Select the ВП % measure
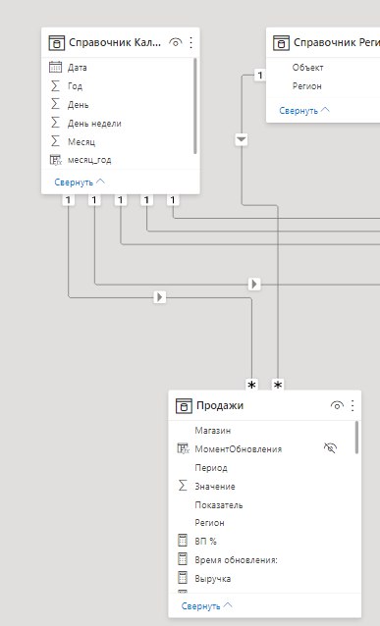 (x=205, y=542)
